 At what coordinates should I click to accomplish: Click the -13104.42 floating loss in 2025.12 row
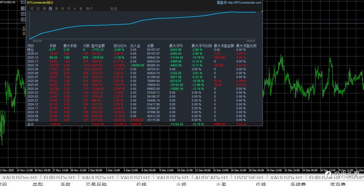point(177,57)
